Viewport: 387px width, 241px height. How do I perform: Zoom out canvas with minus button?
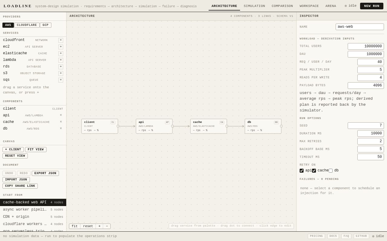(x=107, y=226)
